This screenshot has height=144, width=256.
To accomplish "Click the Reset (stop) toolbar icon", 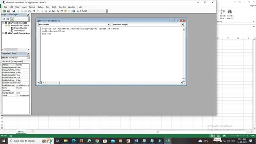I will [x=50, y=11].
